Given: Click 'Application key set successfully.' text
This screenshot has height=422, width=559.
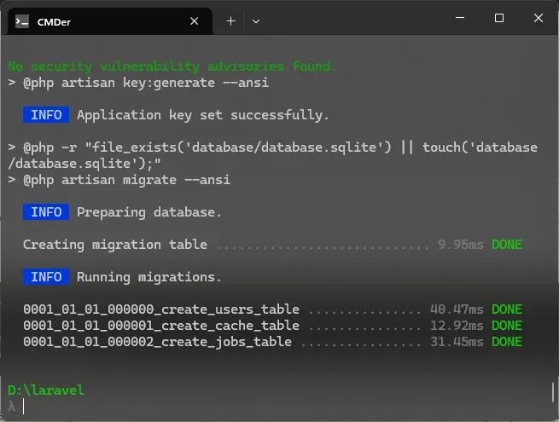Looking at the screenshot, I should click(203, 115).
